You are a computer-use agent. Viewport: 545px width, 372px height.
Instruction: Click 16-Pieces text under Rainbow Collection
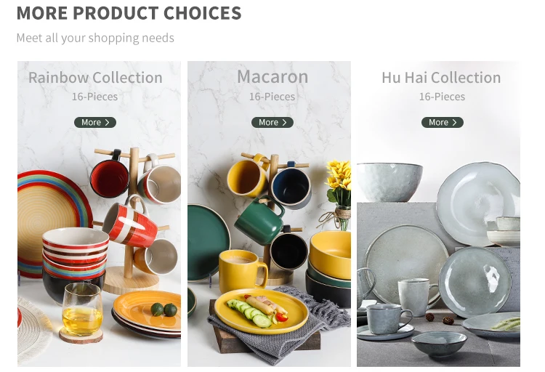94,97
